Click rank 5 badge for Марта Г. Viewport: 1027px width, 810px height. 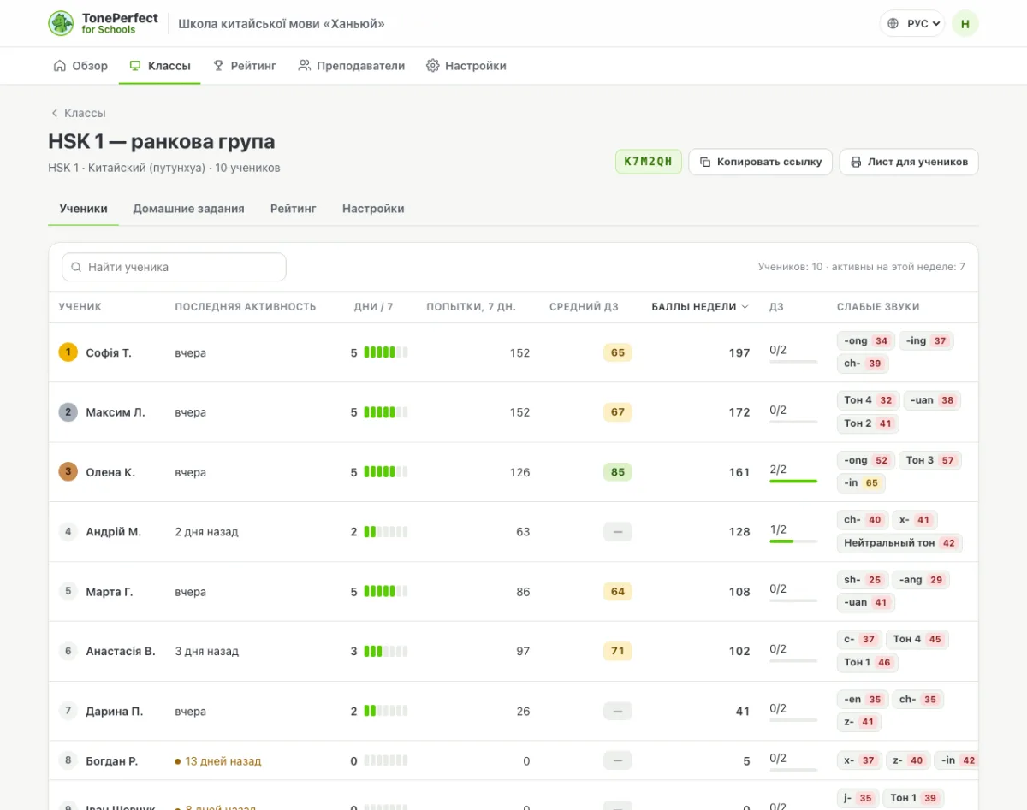[x=68, y=591]
